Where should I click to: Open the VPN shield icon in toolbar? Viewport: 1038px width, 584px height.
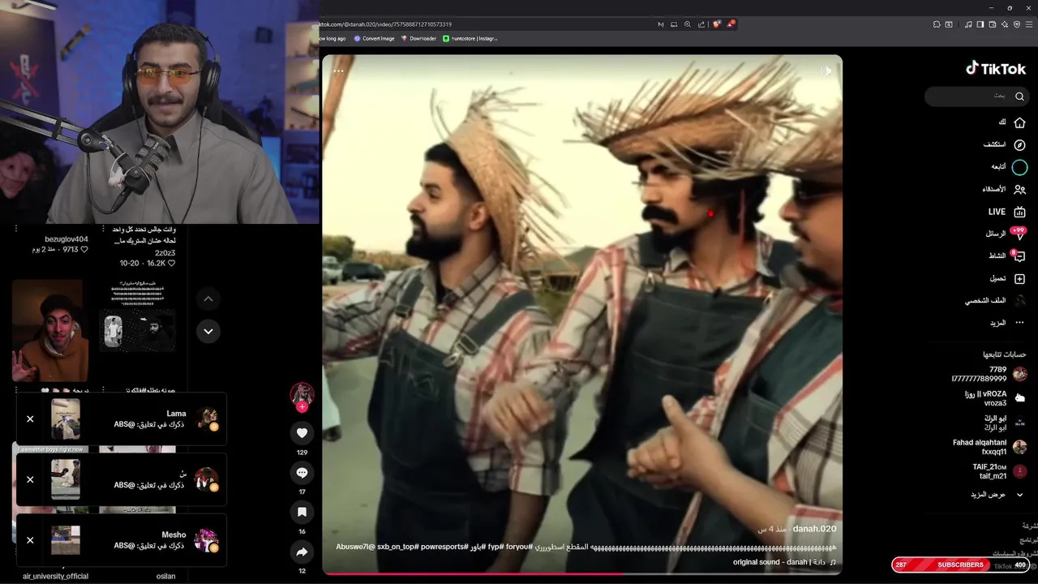pos(1017,25)
